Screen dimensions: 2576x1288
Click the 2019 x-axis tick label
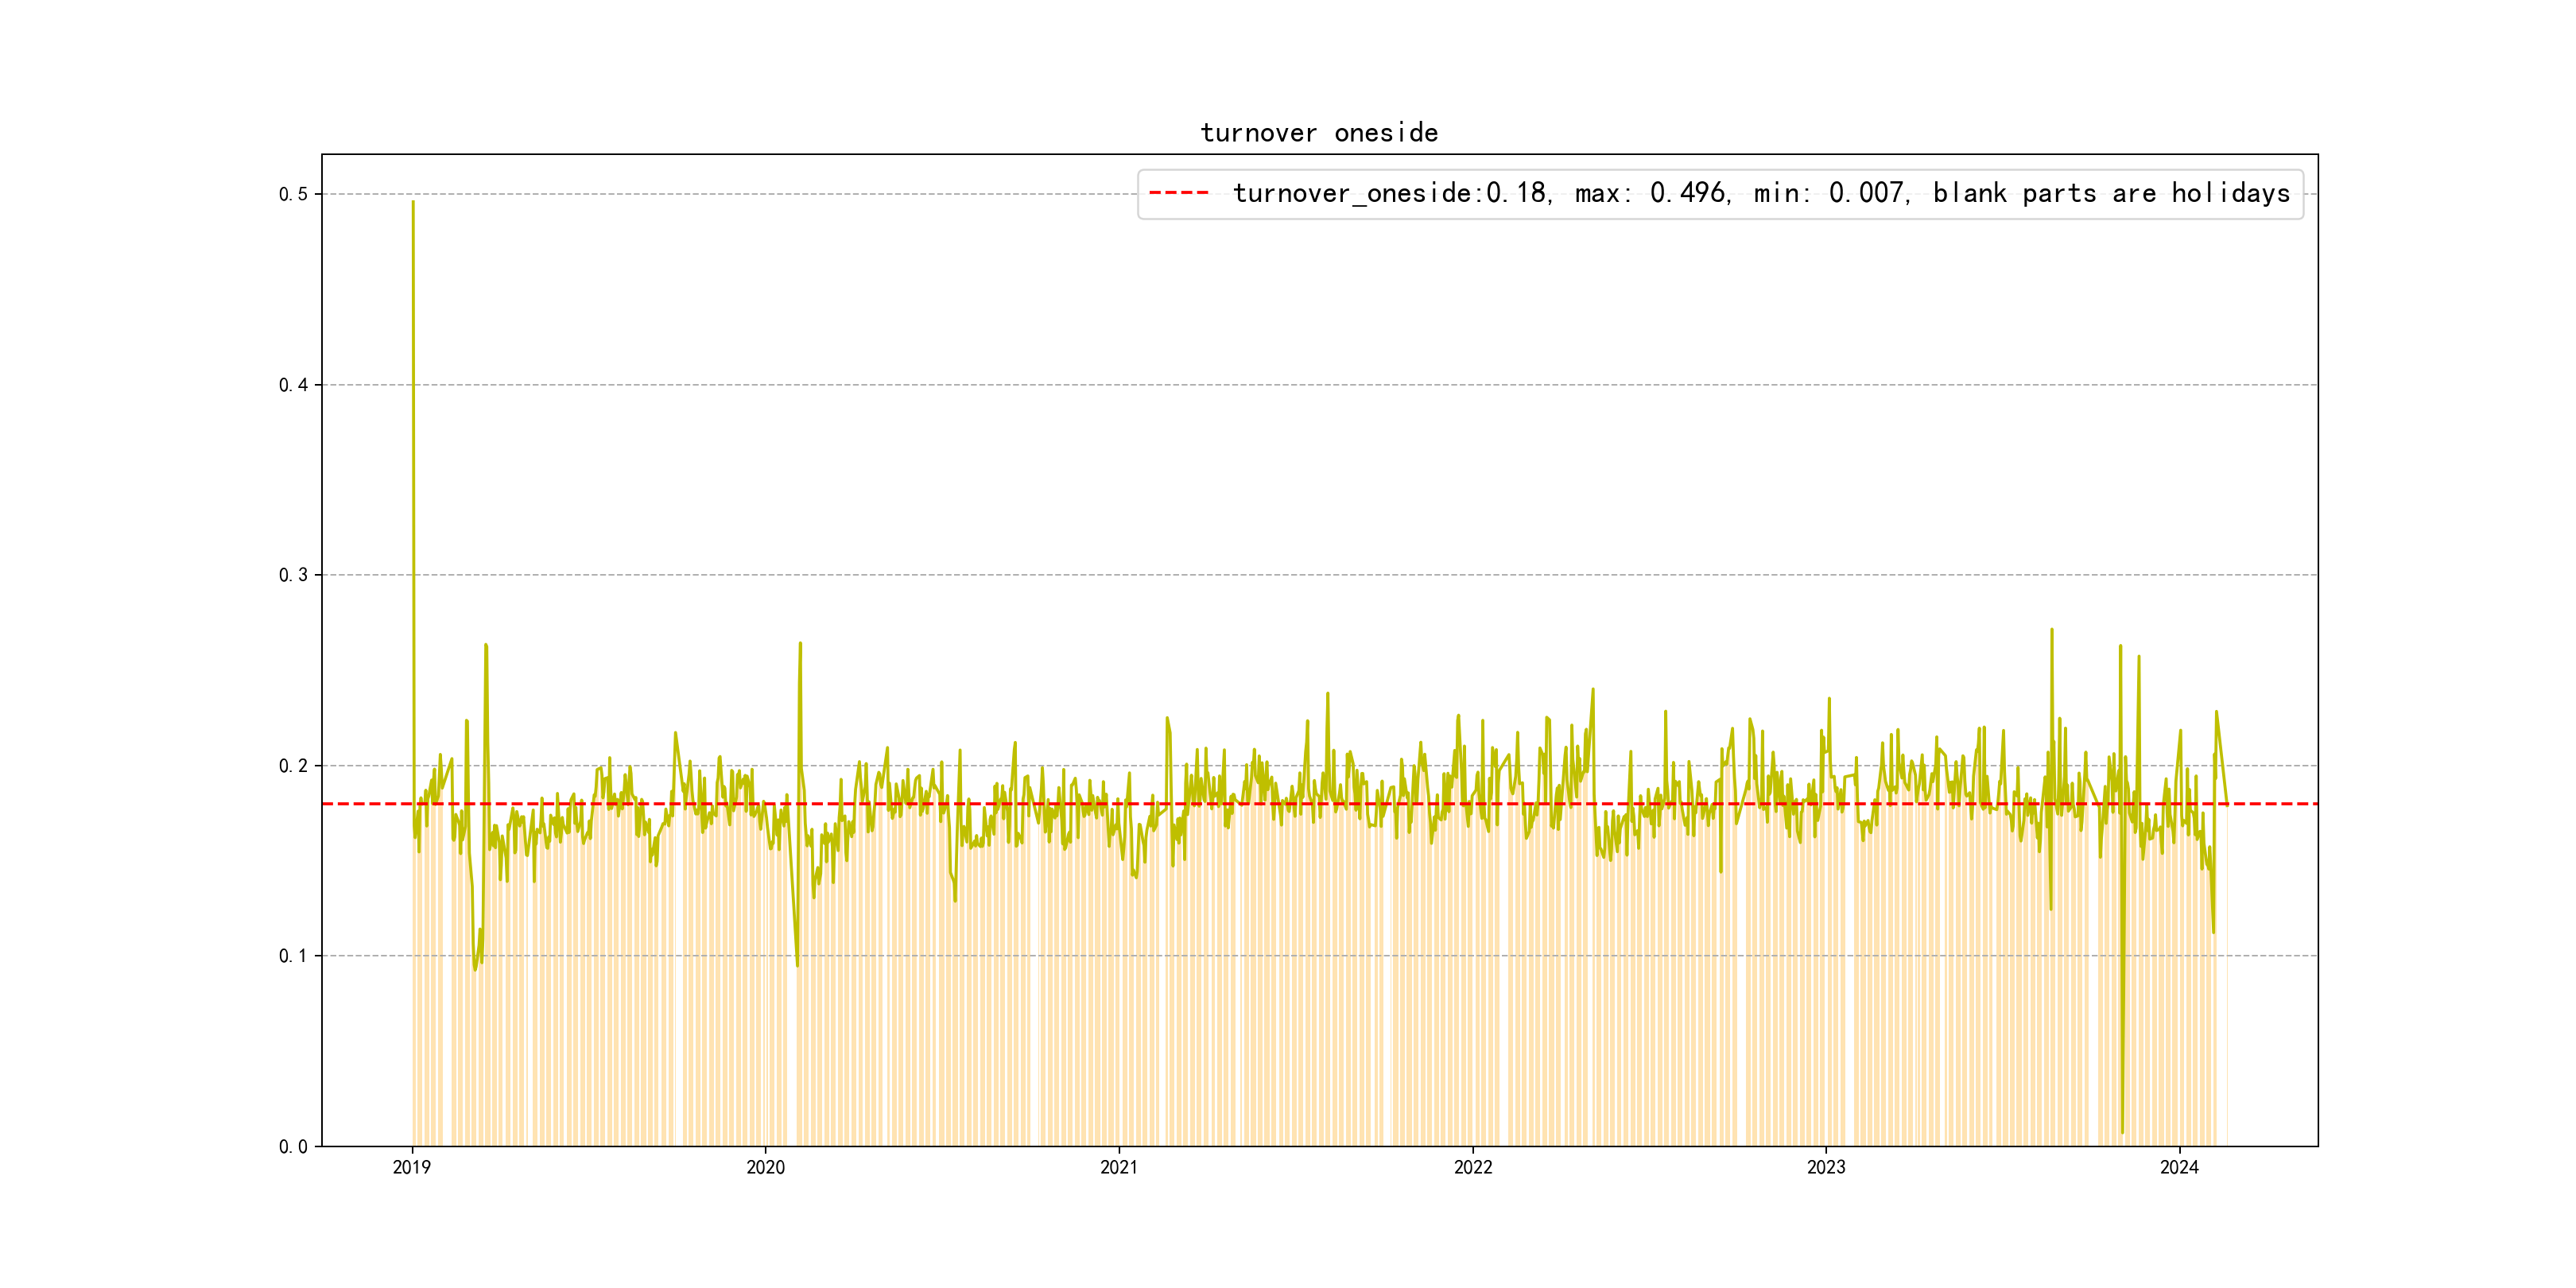click(412, 1167)
